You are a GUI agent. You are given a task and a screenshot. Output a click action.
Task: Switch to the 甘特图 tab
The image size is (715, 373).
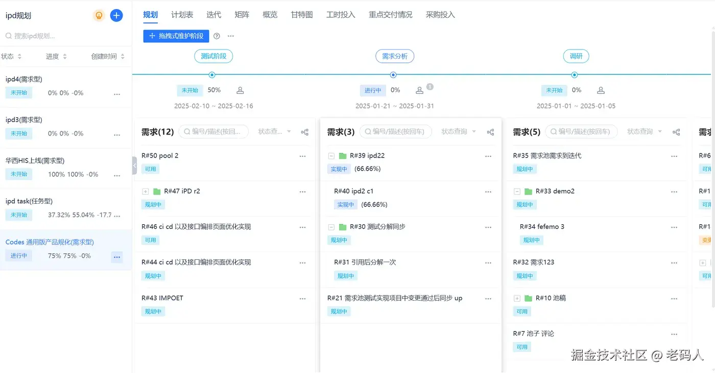coord(302,15)
